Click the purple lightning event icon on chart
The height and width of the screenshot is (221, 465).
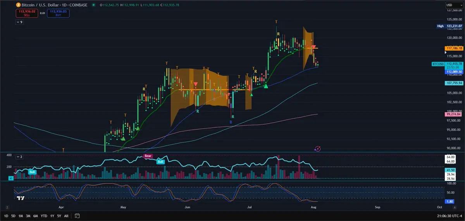317,148
